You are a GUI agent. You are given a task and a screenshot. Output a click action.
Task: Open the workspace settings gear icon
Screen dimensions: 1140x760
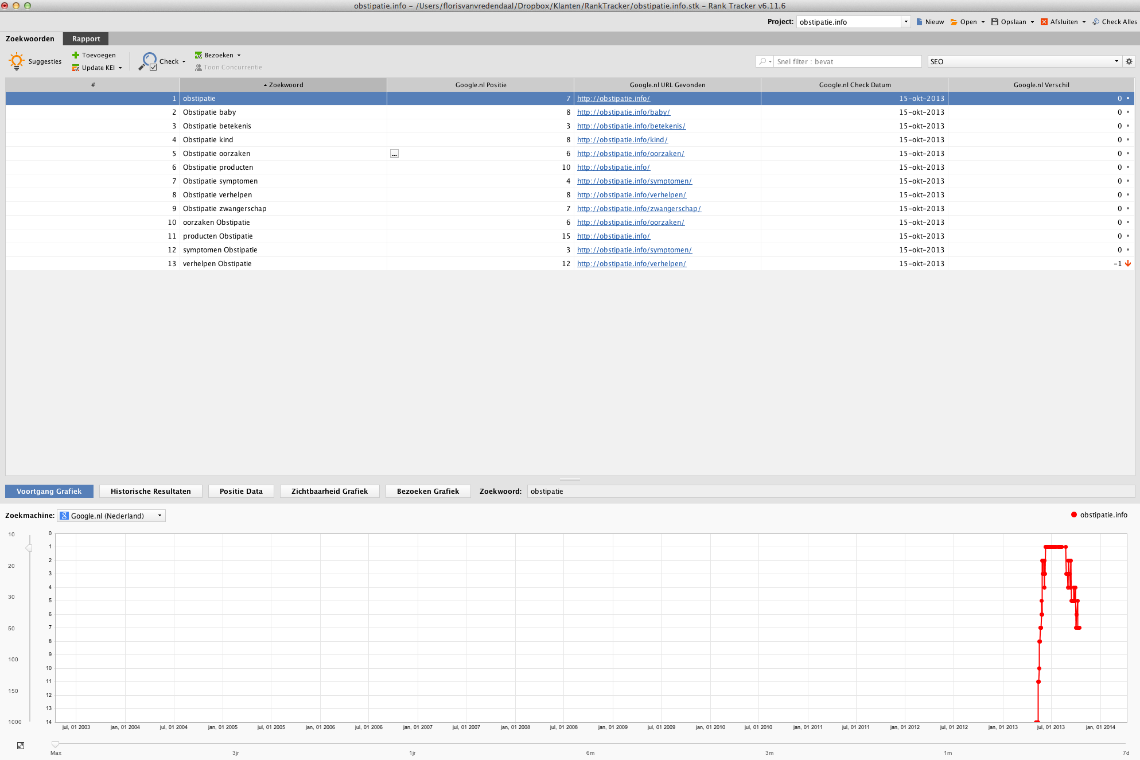[1129, 61]
